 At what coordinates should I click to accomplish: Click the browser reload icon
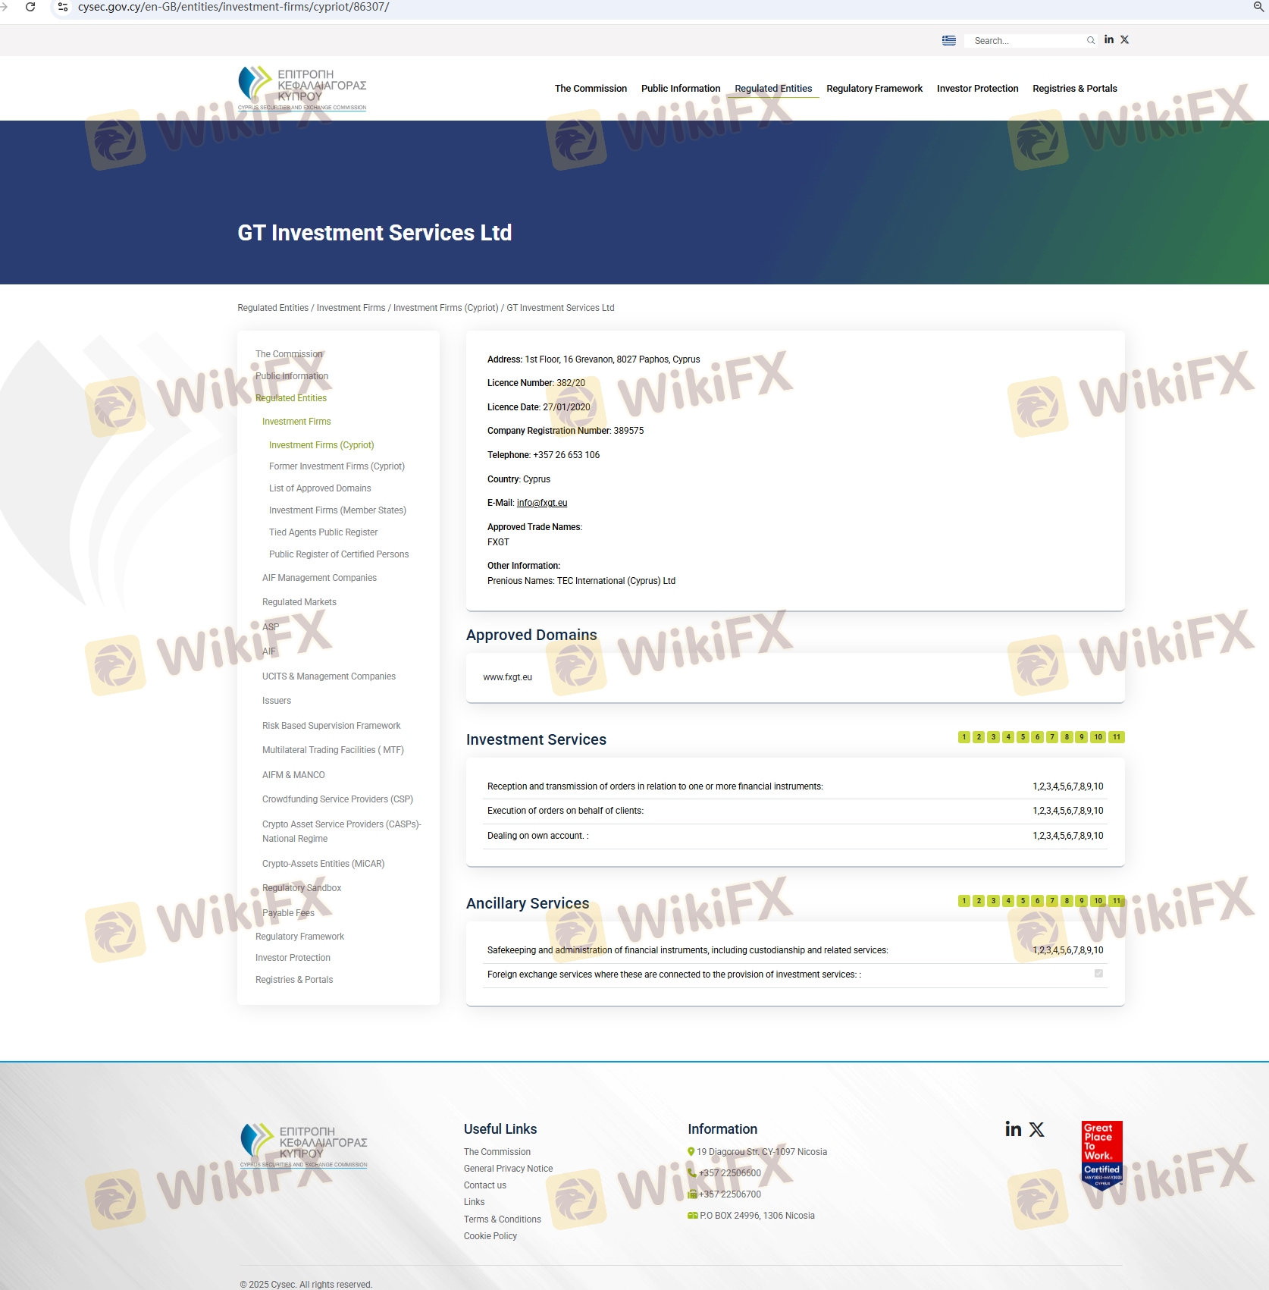click(x=30, y=7)
